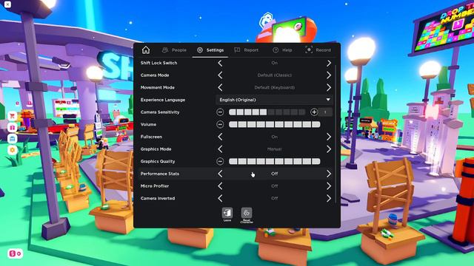Screen dimensions: 474x266
Task: Close the menu with top-left X
Action: pos(7,4)
